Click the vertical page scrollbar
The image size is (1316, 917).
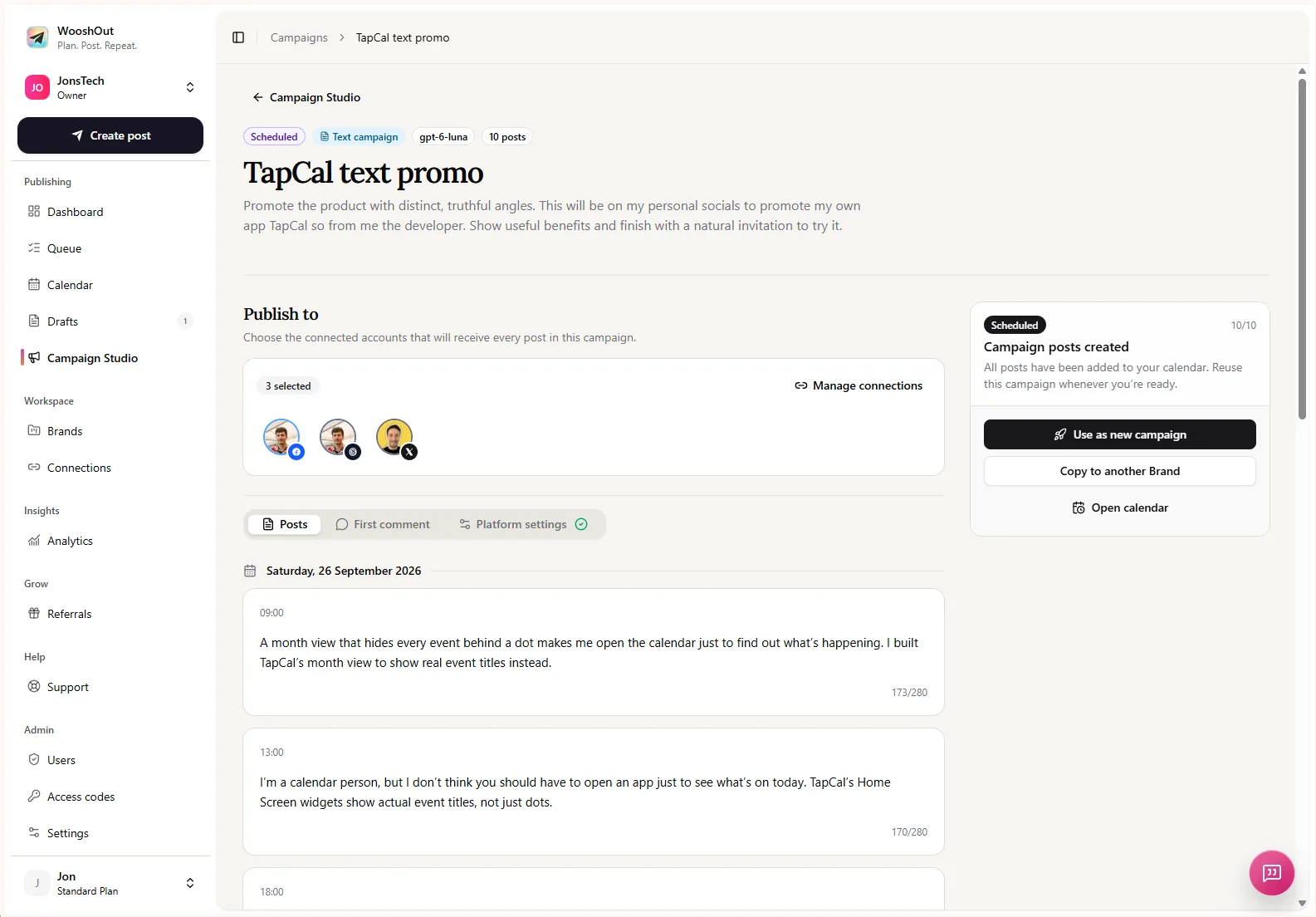pyautogui.click(x=1302, y=249)
